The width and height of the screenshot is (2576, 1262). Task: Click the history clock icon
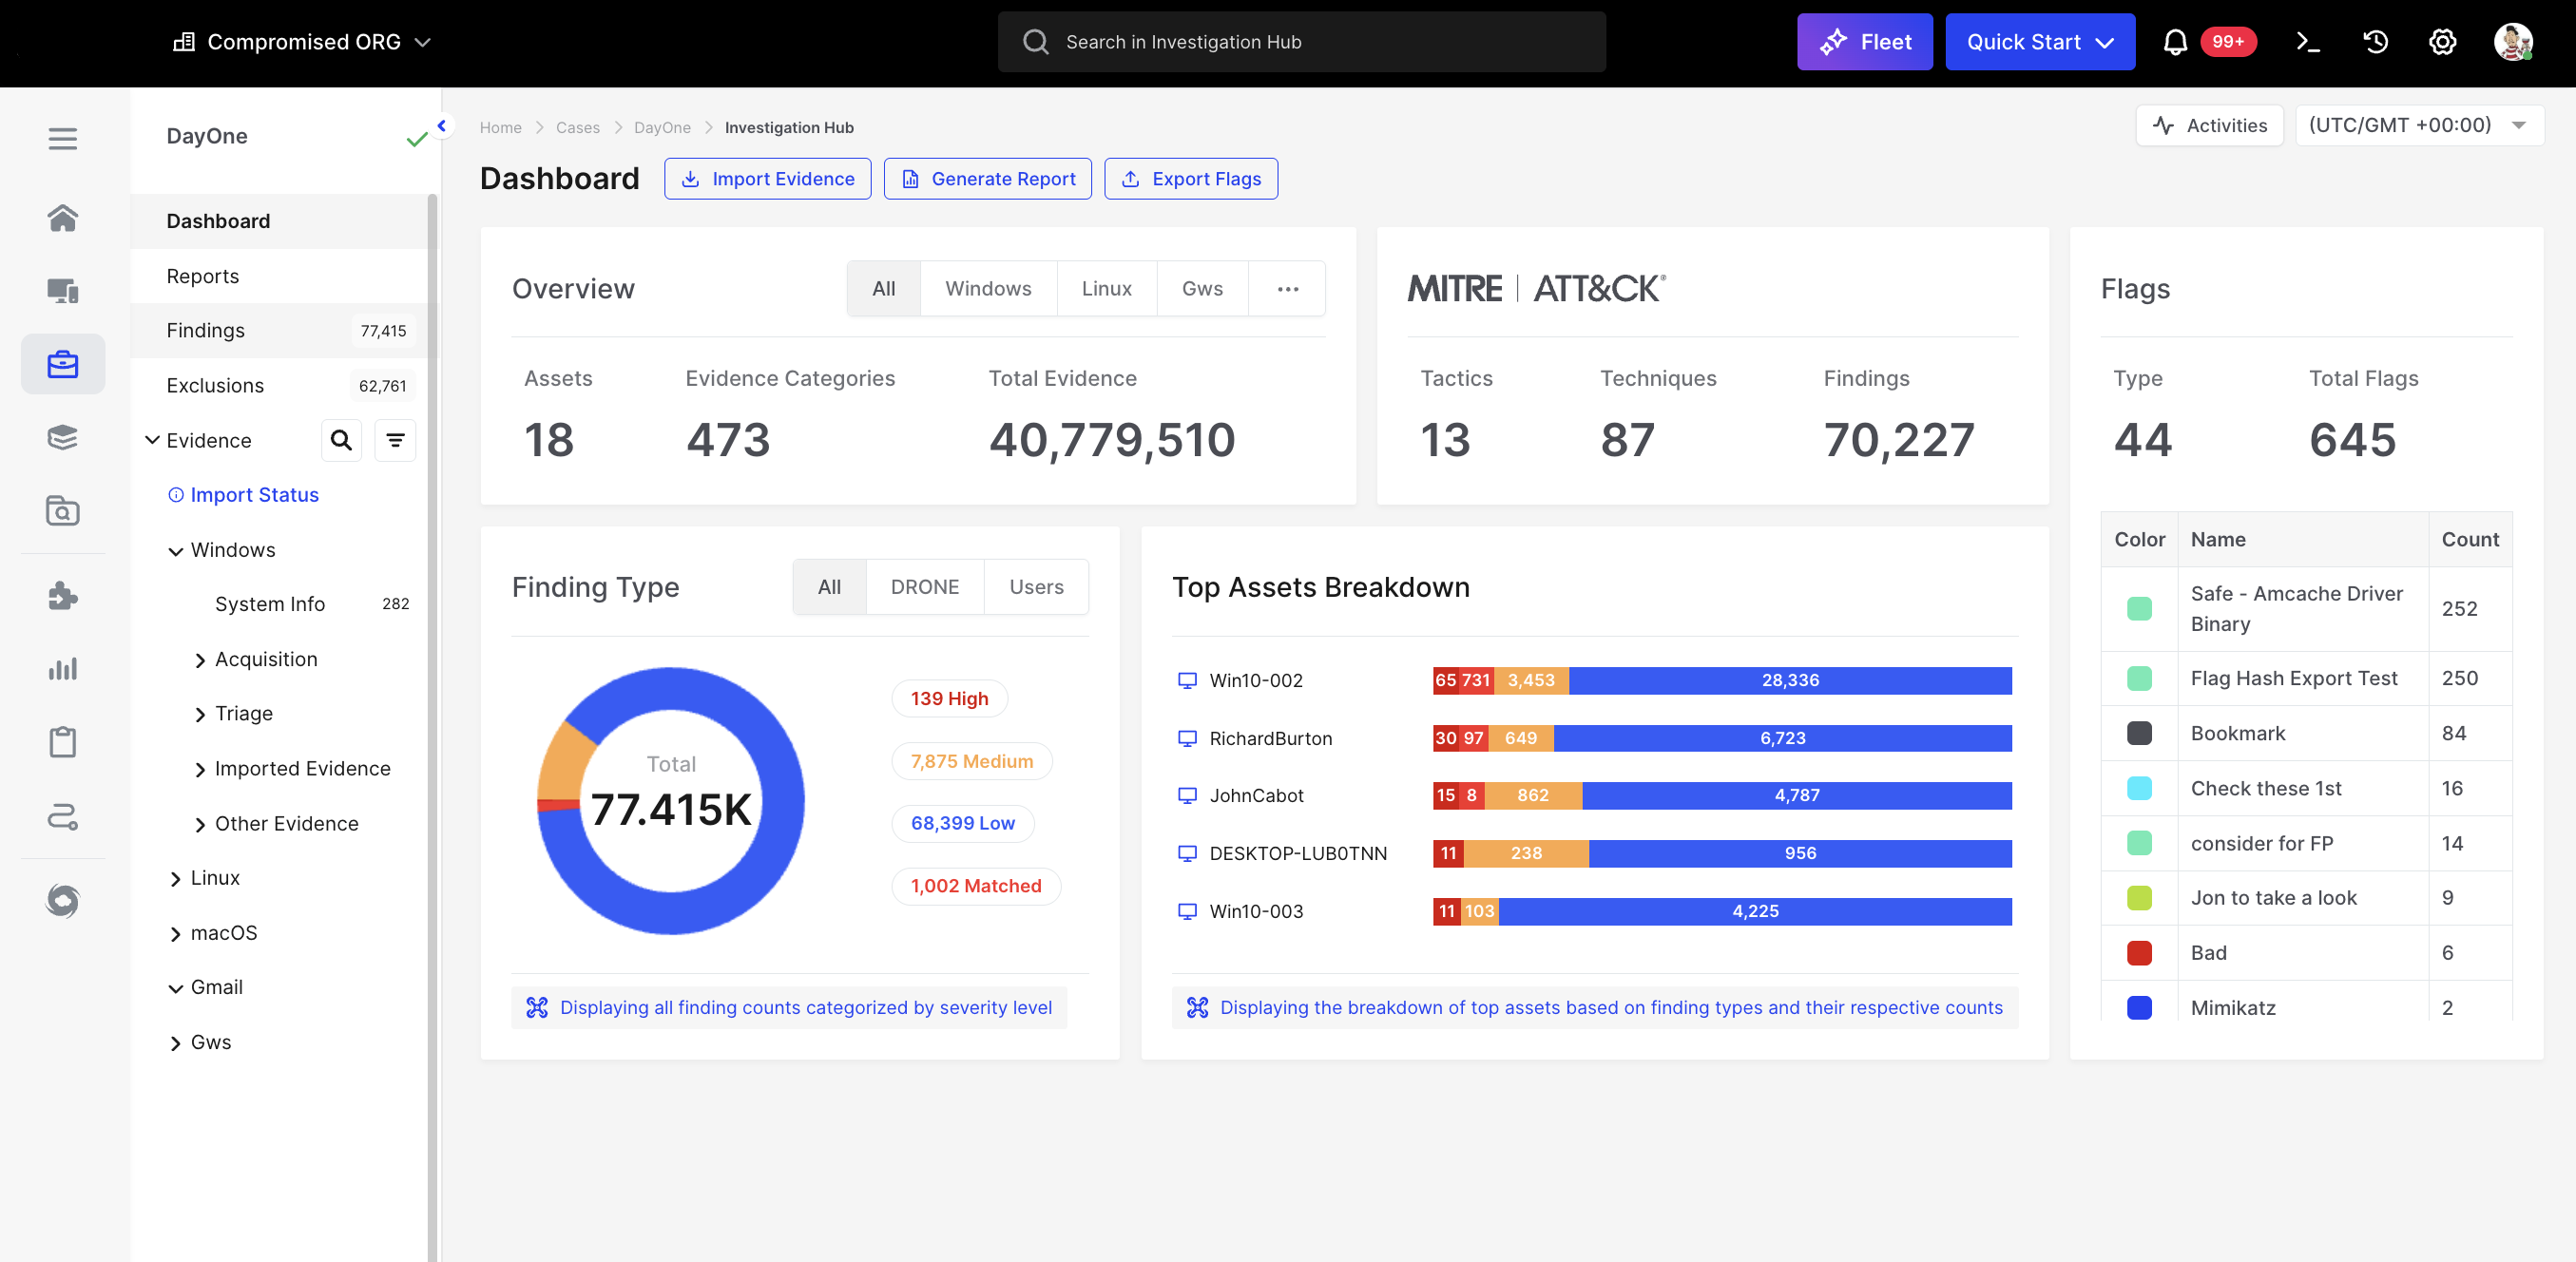(2375, 42)
